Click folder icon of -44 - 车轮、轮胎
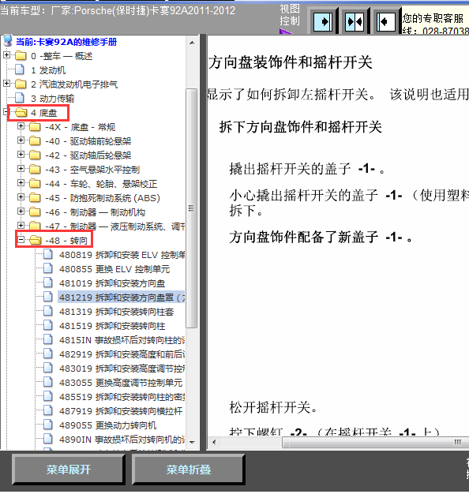The height and width of the screenshot is (494, 469). click(x=35, y=183)
